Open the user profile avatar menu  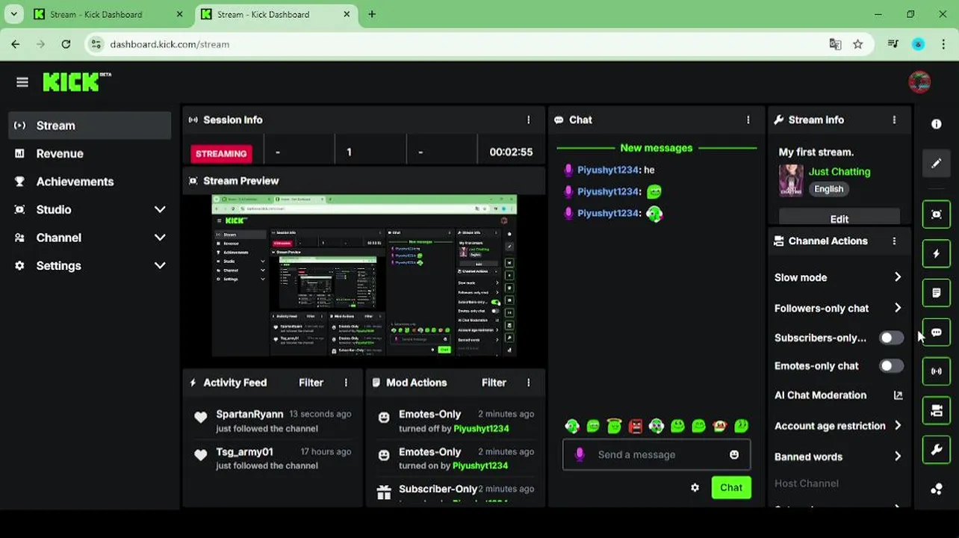[919, 82]
